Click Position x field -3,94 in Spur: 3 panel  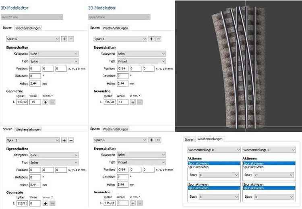122,170
